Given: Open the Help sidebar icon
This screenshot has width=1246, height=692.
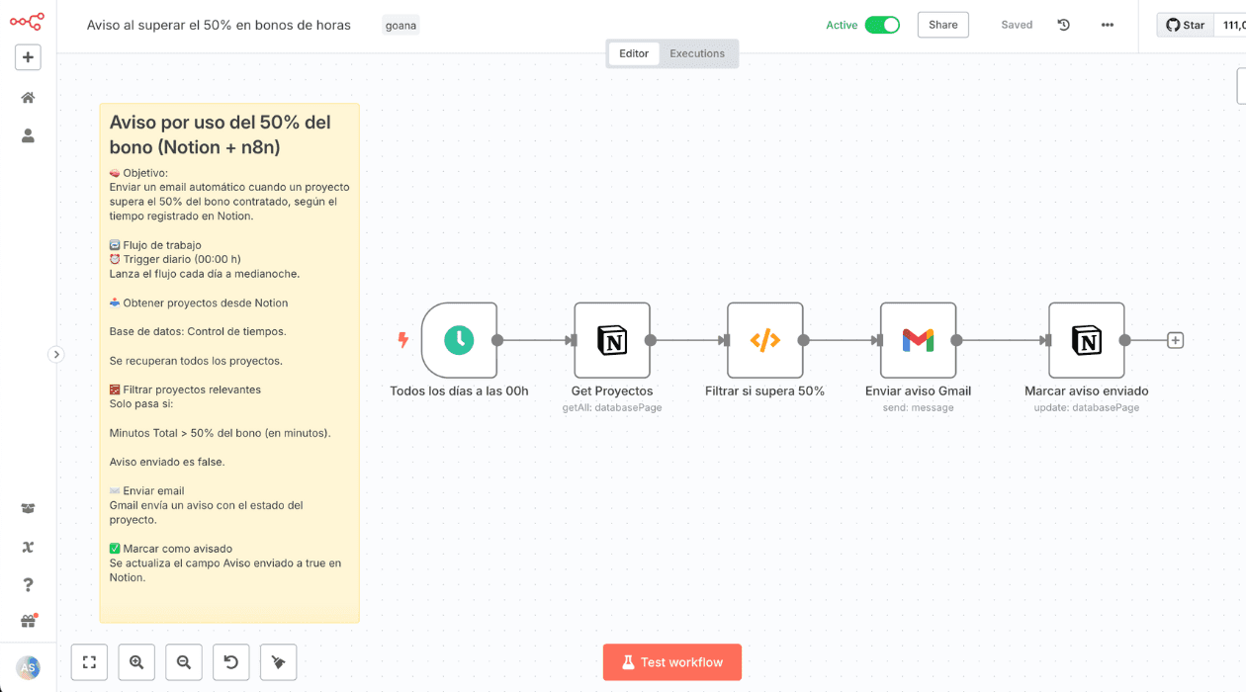Looking at the screenshot, I should click(x=28, y=584).
